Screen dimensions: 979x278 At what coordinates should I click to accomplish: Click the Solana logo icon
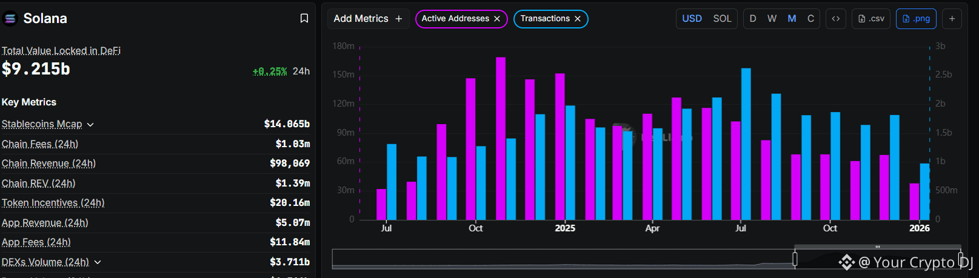pyautogui.click(x=10, y=19)
